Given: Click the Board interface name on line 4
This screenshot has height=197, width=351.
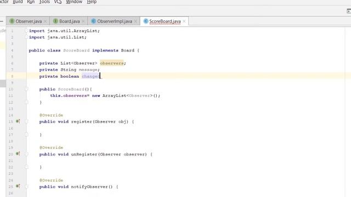Looking at the screenshot, I should 128,50.
